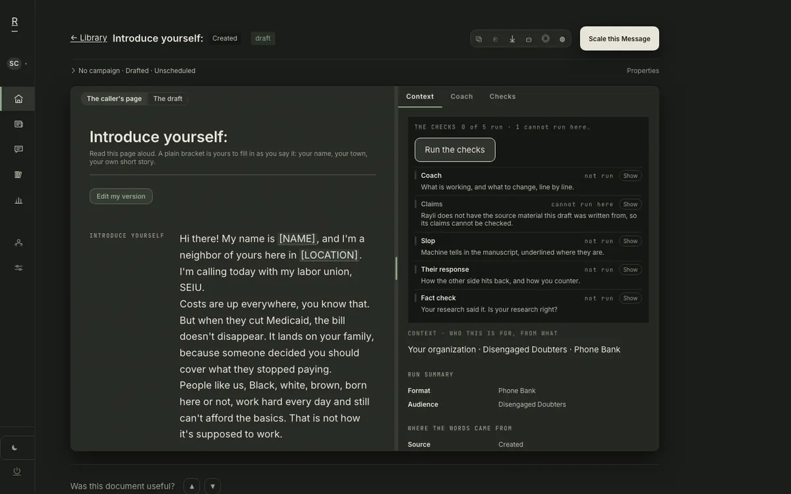The image size is (791, 494).
Task: Open the SC account dropdown
Action: [x=17, y=63]
